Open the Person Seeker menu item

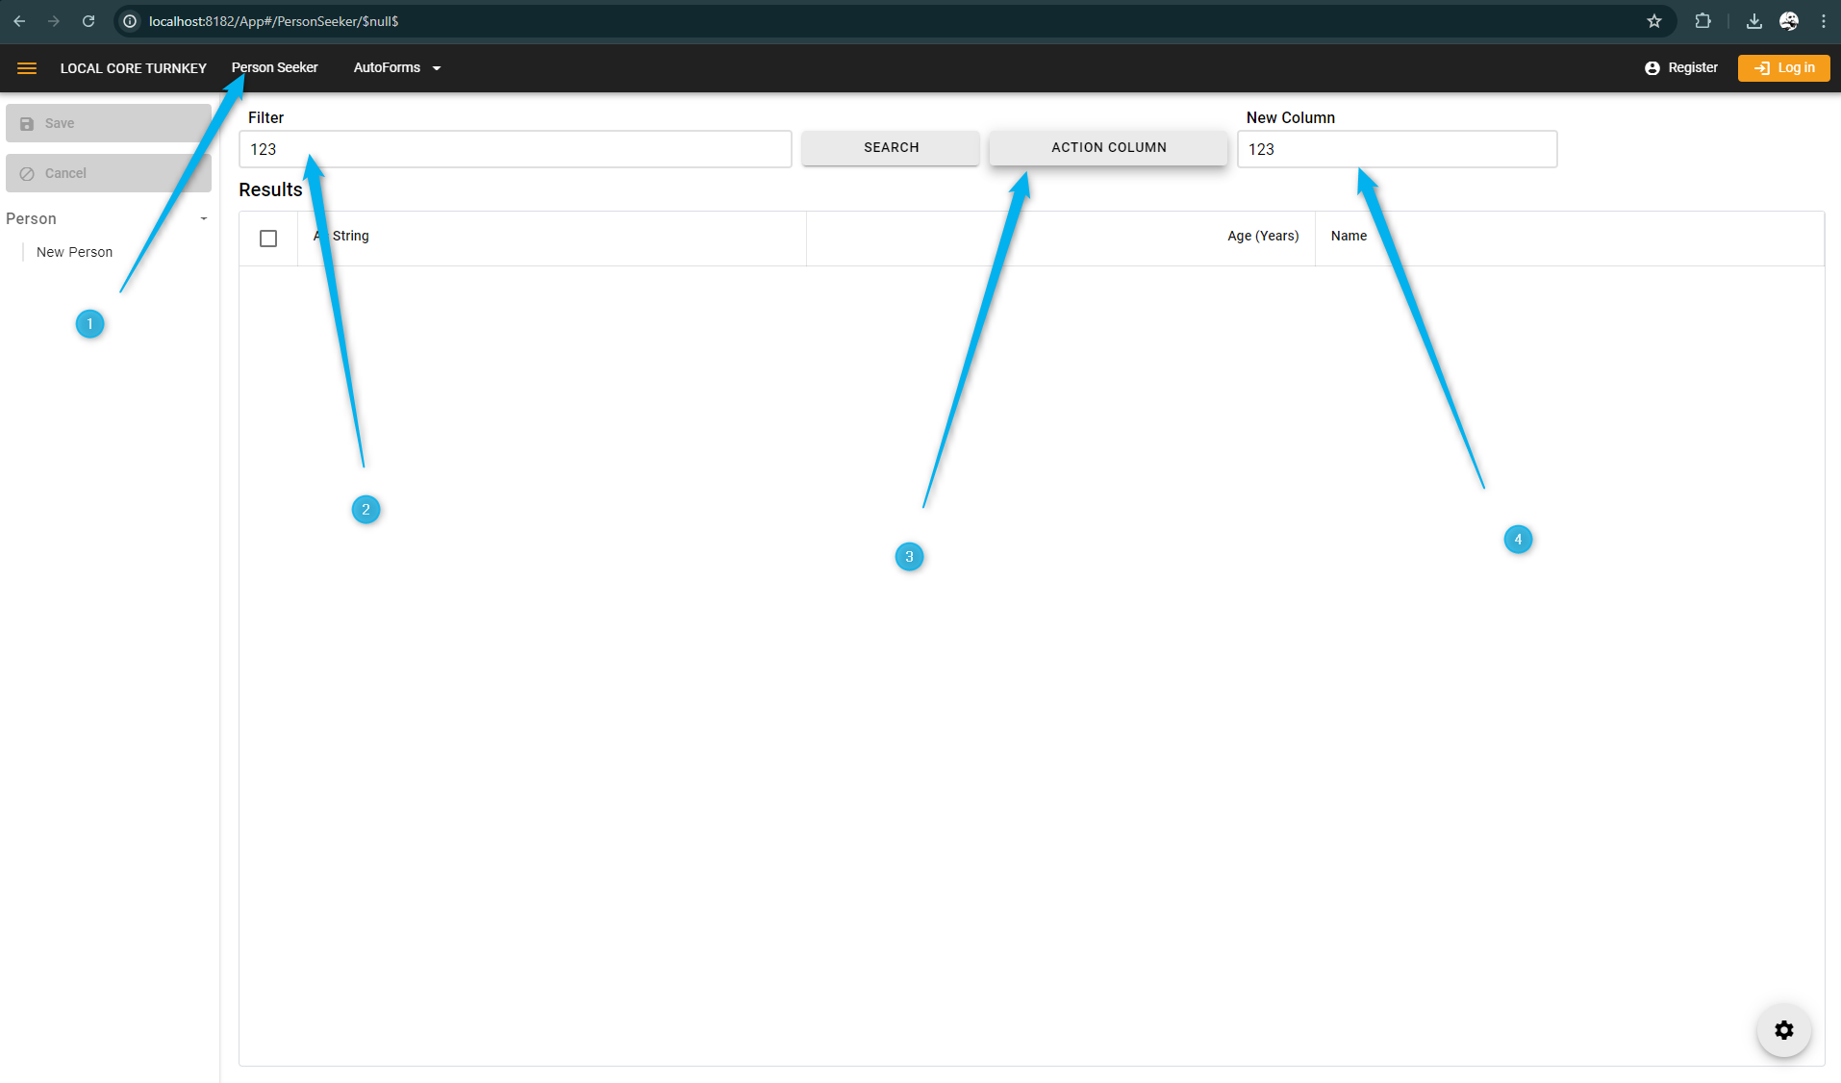274,67
